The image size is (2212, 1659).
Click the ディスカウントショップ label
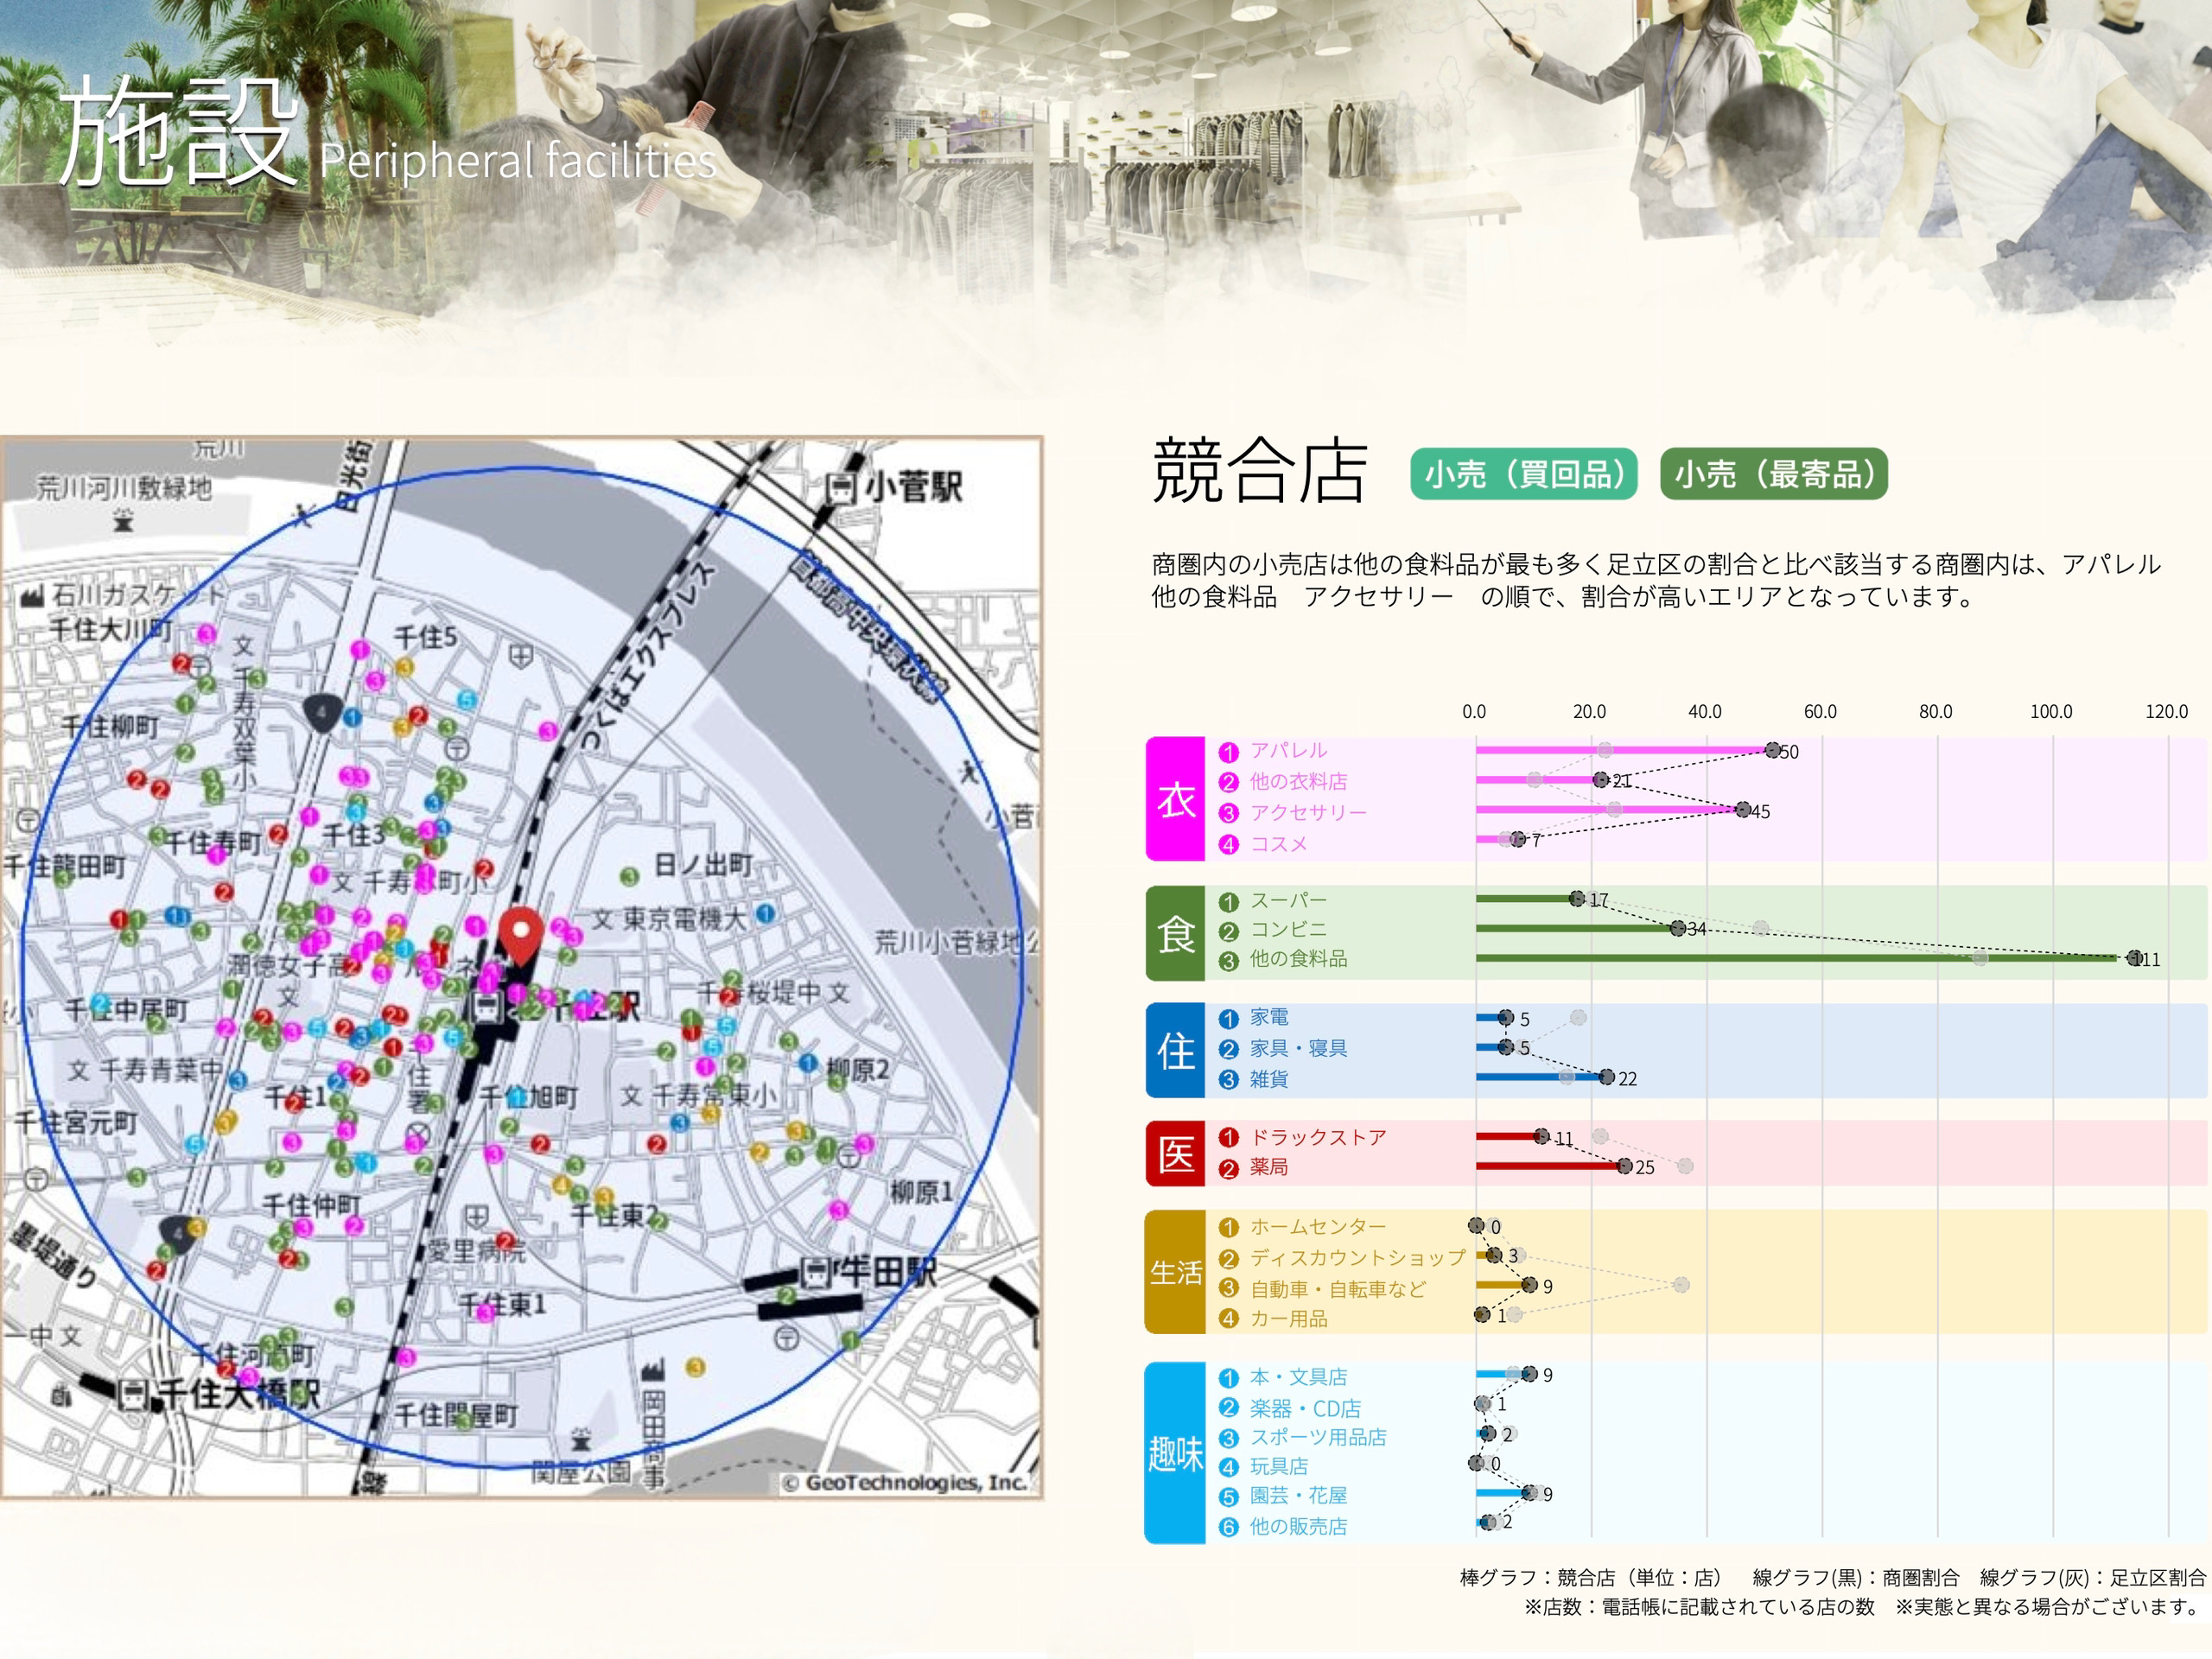tap(1357, 1257)
